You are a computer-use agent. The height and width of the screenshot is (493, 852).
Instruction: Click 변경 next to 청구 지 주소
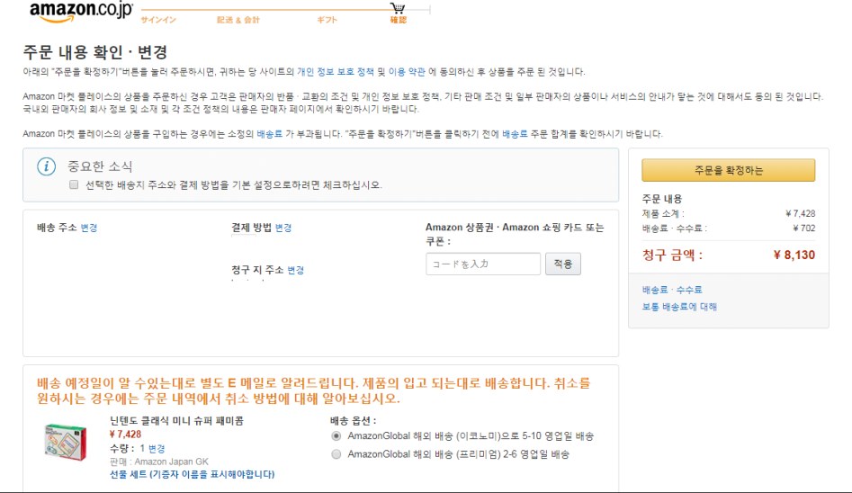pyautogui.click(x=296, y=270)
